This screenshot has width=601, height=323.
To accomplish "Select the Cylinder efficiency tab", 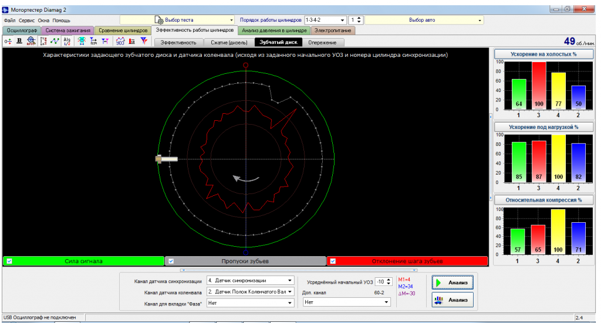I will [195, 30].
